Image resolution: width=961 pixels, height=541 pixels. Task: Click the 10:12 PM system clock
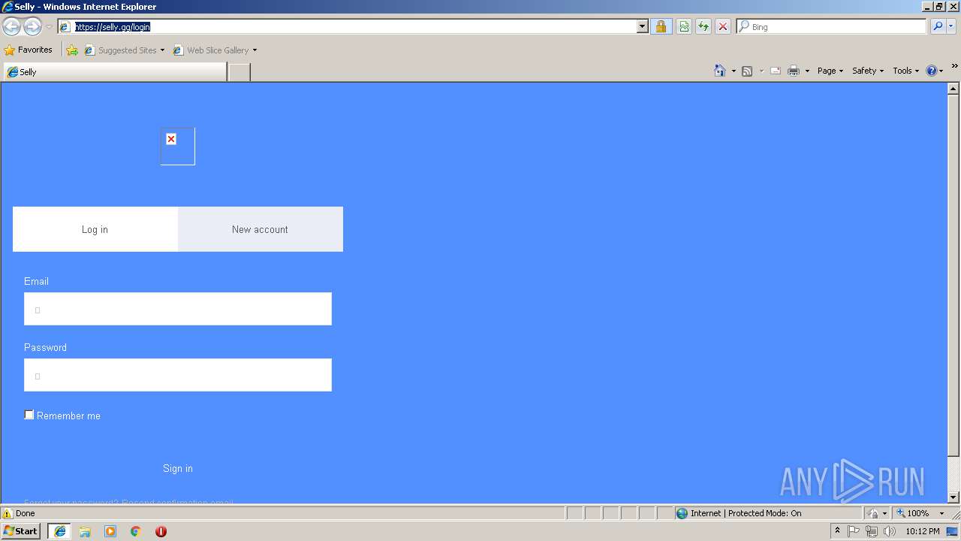coord(923,531)
